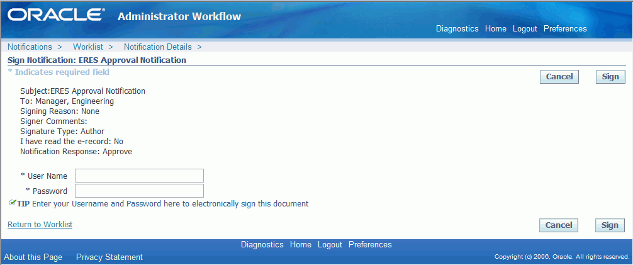Open Preferences in the top header
The image size is (633, 265).
point(565,29)
